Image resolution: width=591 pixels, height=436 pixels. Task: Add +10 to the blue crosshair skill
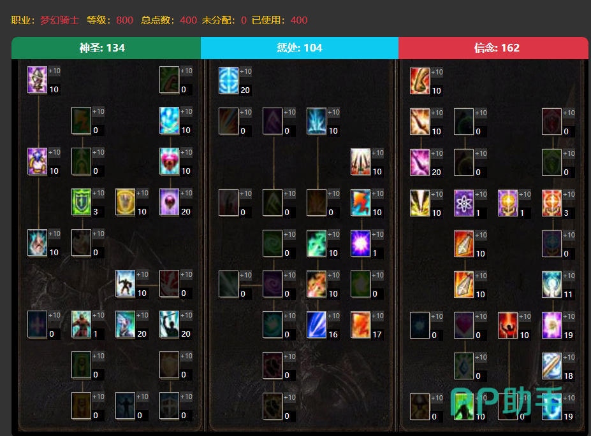[245, 71]
